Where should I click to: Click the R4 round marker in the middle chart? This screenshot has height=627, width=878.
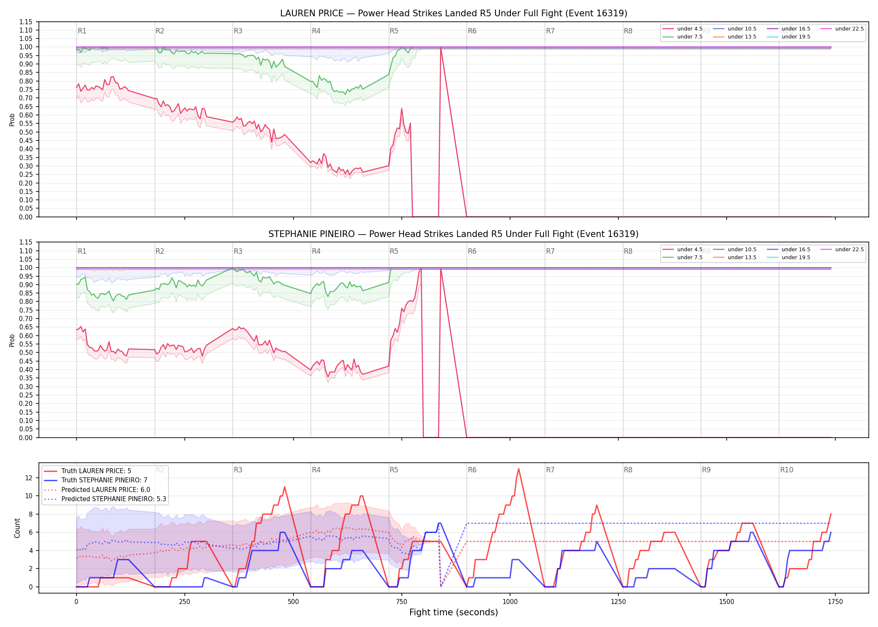[316, 251]
